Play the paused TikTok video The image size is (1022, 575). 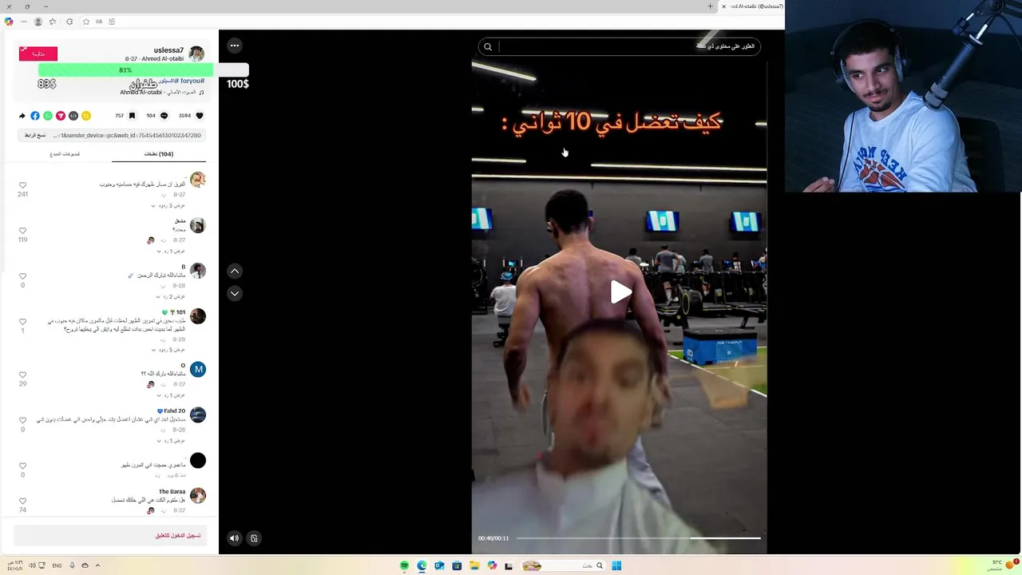coord(620,292)
